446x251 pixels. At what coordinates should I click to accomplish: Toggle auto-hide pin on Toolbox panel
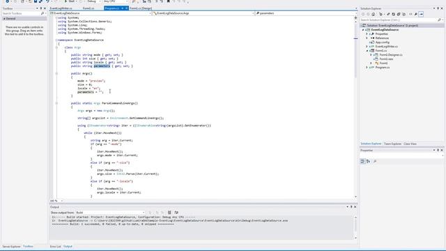pos(41,8)
